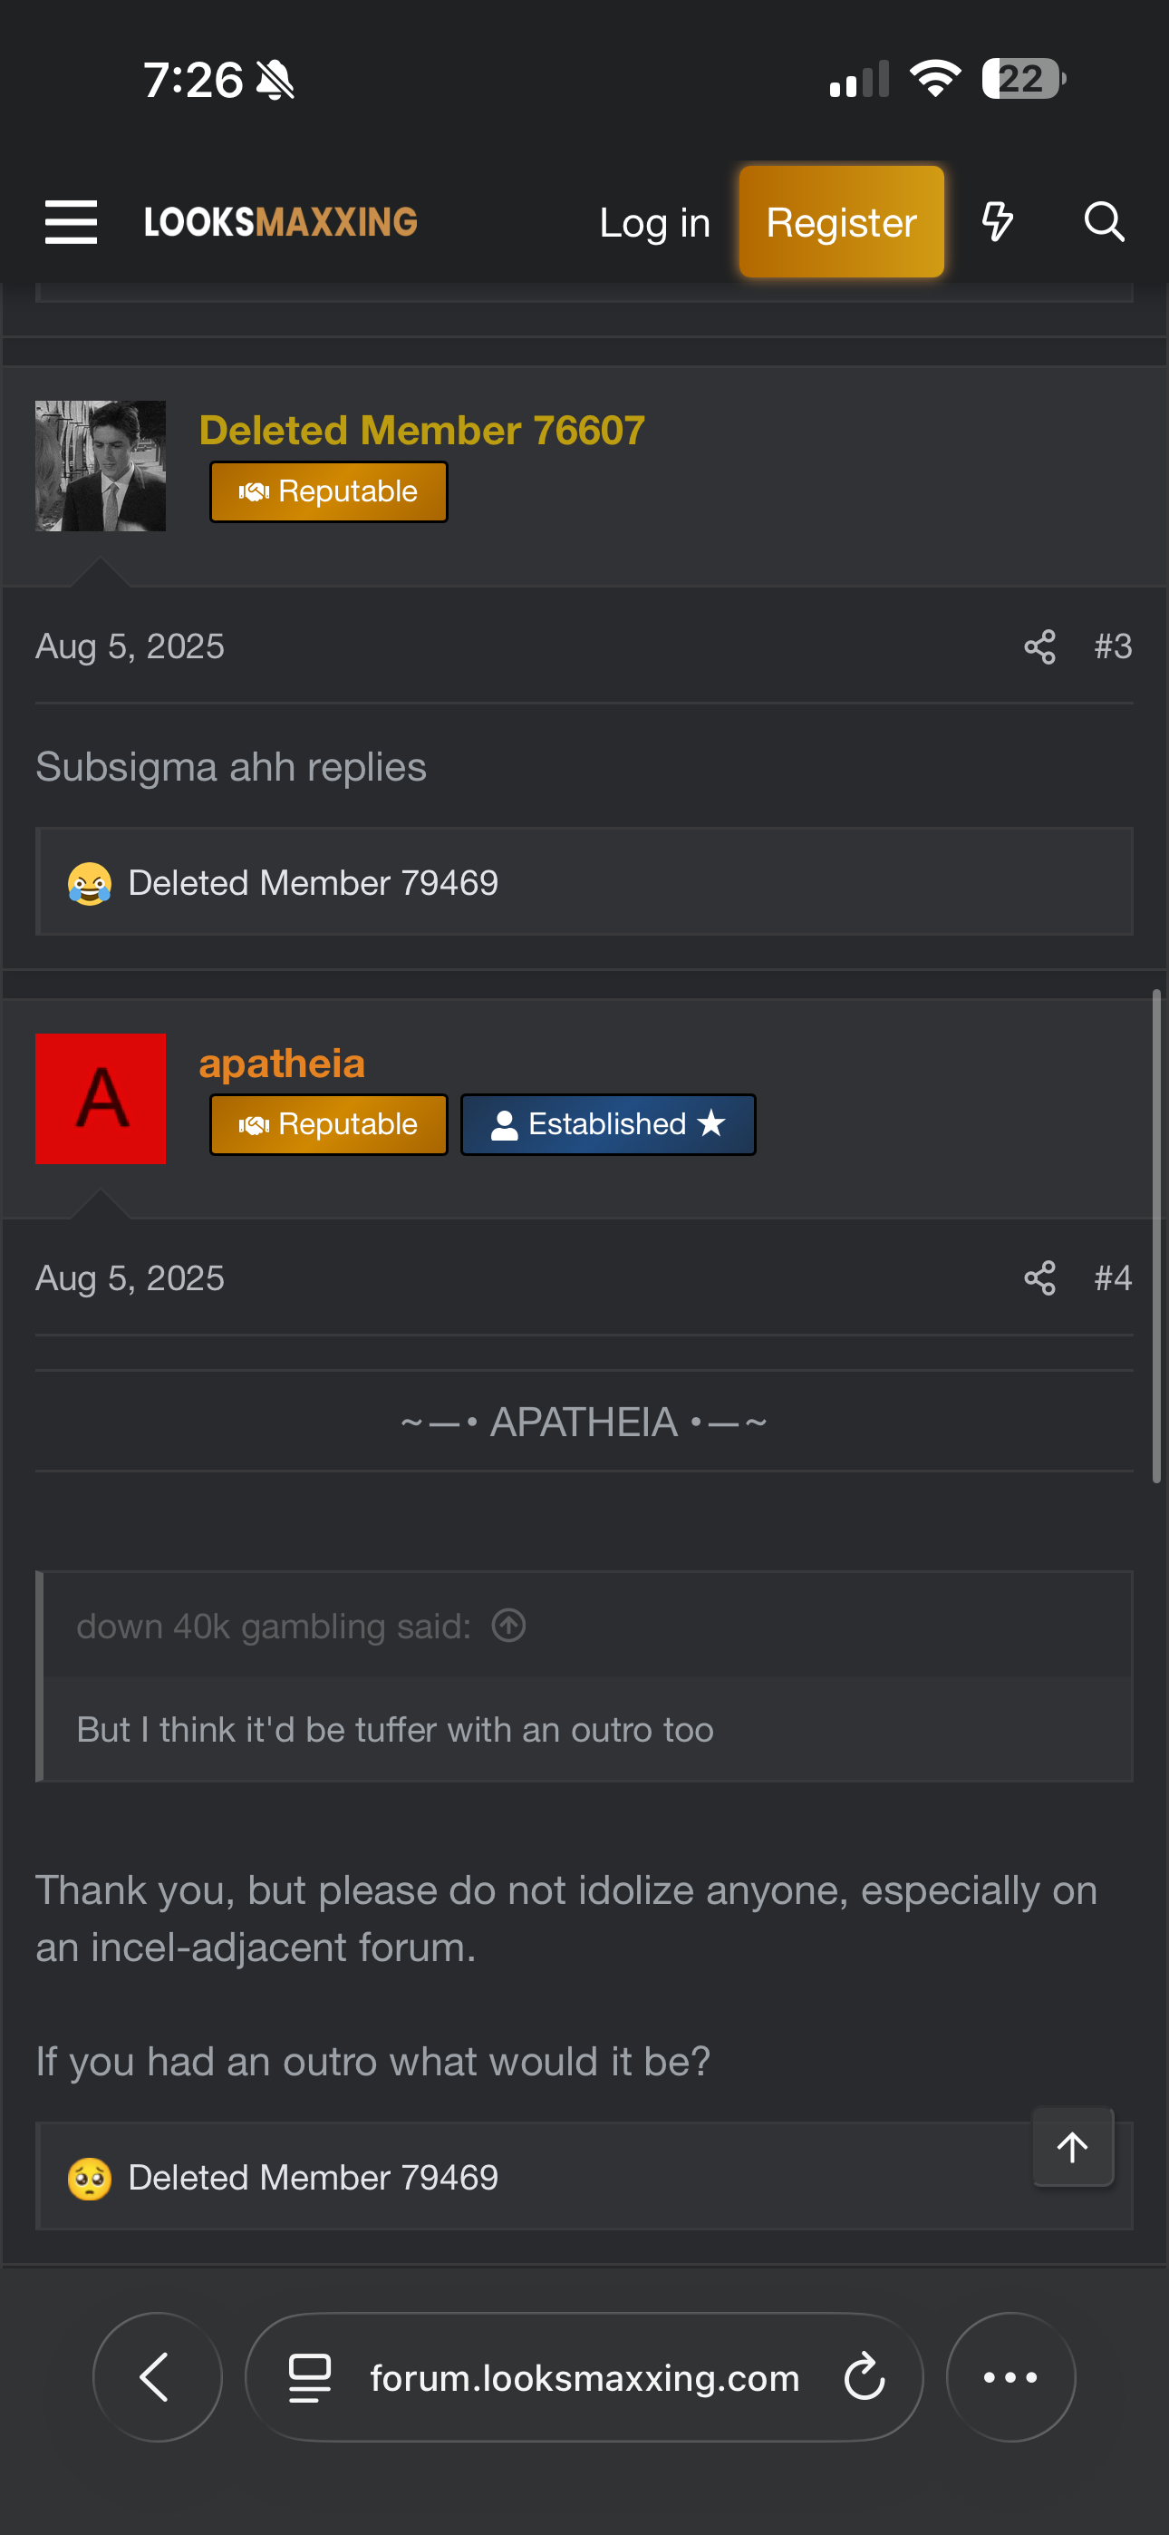Viewport: 1169px width, 2535px height.
Task: Share post #3 via share icon
Action: (1039, 646)
